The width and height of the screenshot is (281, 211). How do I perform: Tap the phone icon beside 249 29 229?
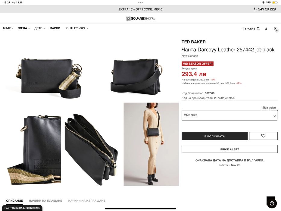(255, 9)
